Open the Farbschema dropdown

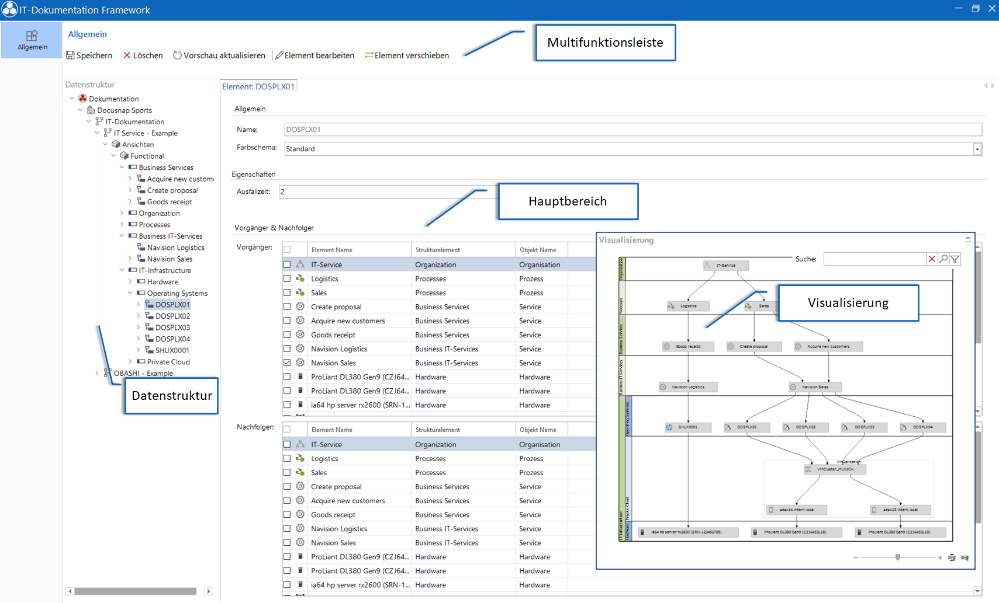[977, 149]
